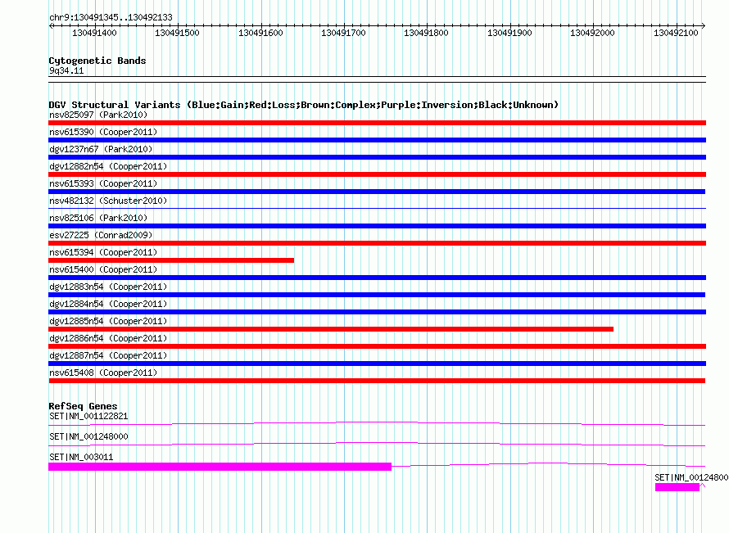Click the SET|NM_00124800 label near the right edge
The image size is (729, 533).
pos(691,477)
